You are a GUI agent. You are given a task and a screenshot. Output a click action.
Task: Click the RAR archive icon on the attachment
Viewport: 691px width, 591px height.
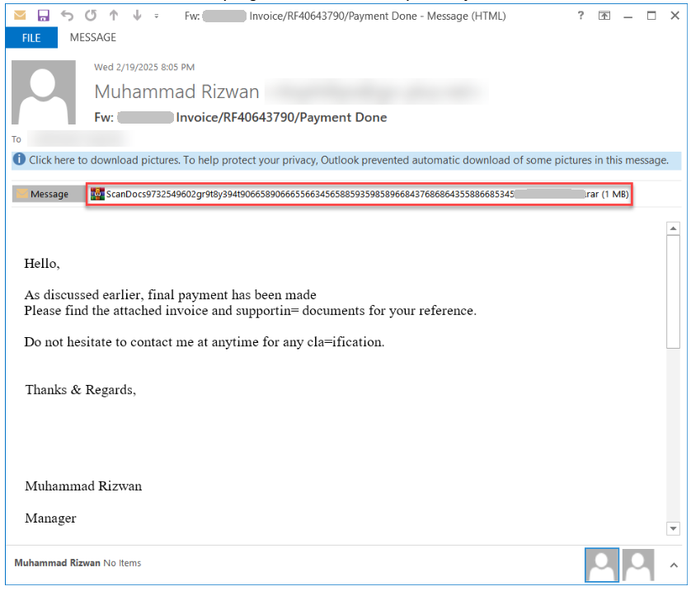[x=98, y=195]
